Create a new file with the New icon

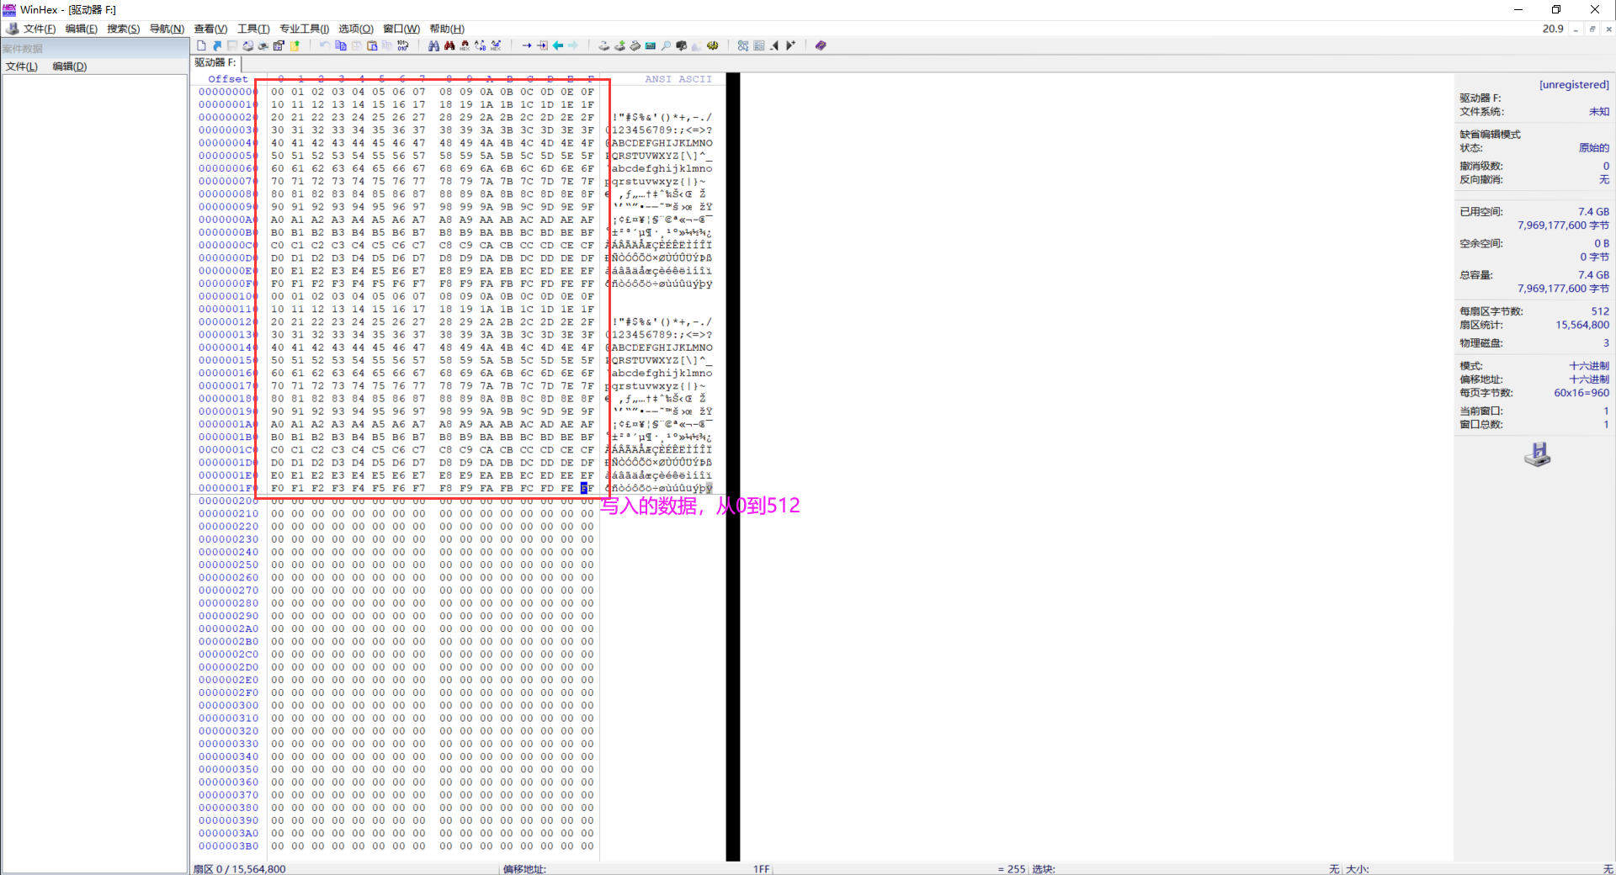coord(201,45)
